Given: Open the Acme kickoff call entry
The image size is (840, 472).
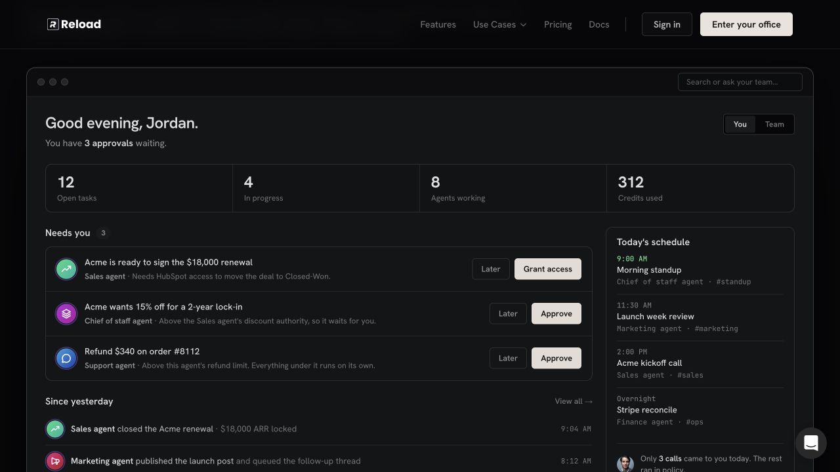Looking at the screenshot, I should 700,363.
